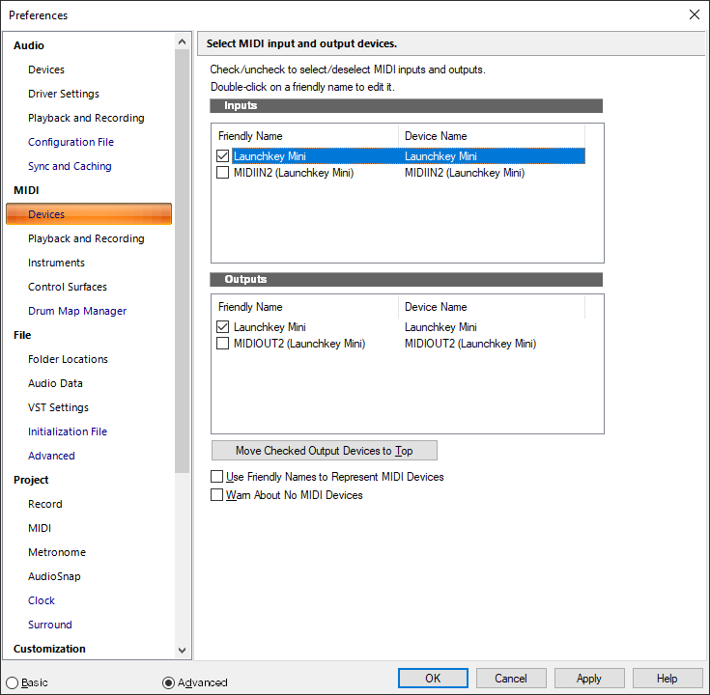Click the Apply button
The height and width of the screenshot is (695, 710).
click(x=588, y=679)
